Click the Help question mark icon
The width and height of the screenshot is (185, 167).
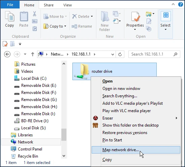[180, 4]
